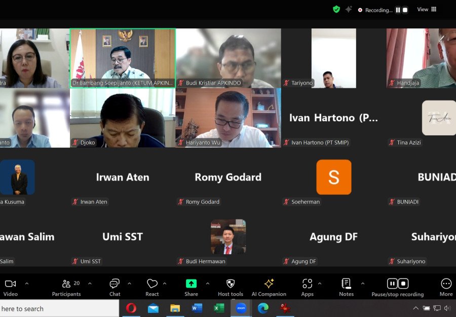Select Handjaja's video tile
The height and width of the screenshot is (317, 456).
421,58
